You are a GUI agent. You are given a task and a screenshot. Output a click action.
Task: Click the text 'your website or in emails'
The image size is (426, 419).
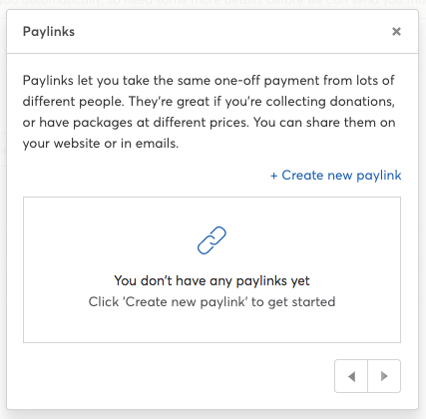pos(101,144)
